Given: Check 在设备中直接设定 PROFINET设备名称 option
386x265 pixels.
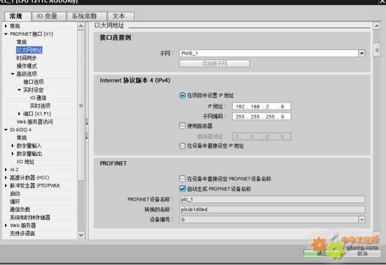Looking at the screenshot, I should click(182, 179).
